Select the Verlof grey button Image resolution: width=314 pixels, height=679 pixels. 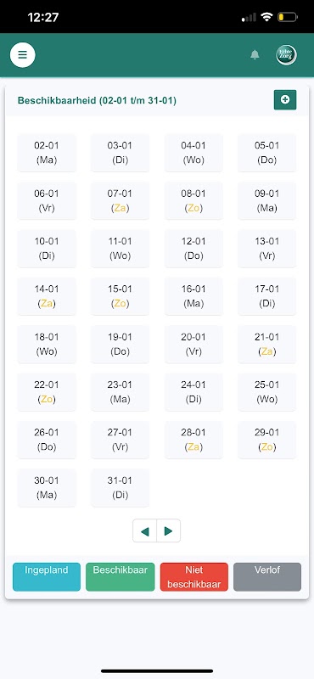[267, 577]
